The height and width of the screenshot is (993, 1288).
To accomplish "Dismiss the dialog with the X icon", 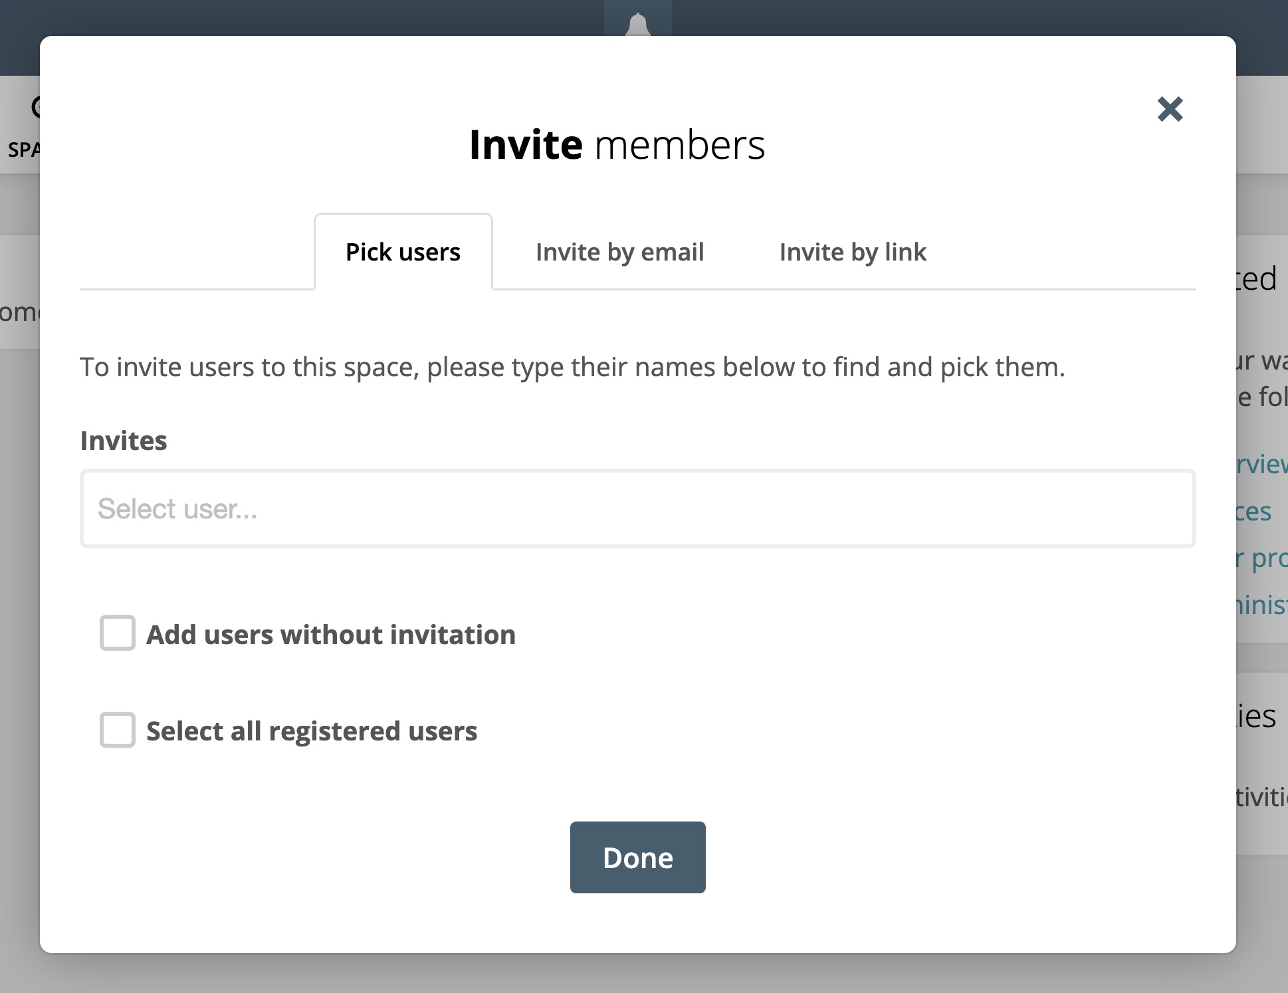I will [x=1170, y=110].
